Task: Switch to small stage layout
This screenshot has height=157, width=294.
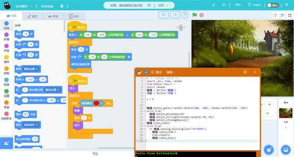Action: tap(275, 15)
